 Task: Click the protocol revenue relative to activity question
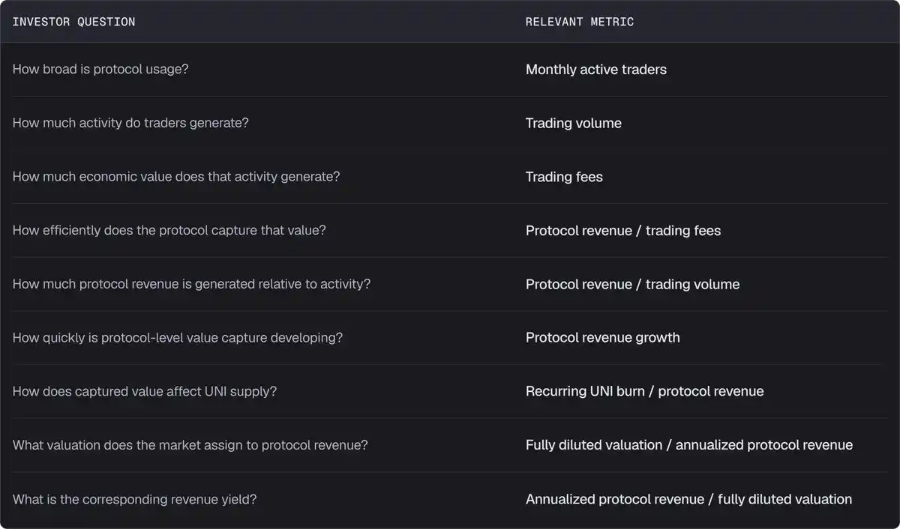191,284
